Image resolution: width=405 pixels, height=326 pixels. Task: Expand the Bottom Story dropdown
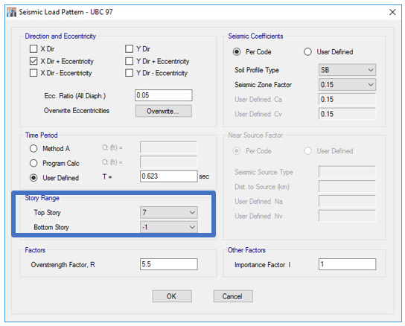coord(169,227)
